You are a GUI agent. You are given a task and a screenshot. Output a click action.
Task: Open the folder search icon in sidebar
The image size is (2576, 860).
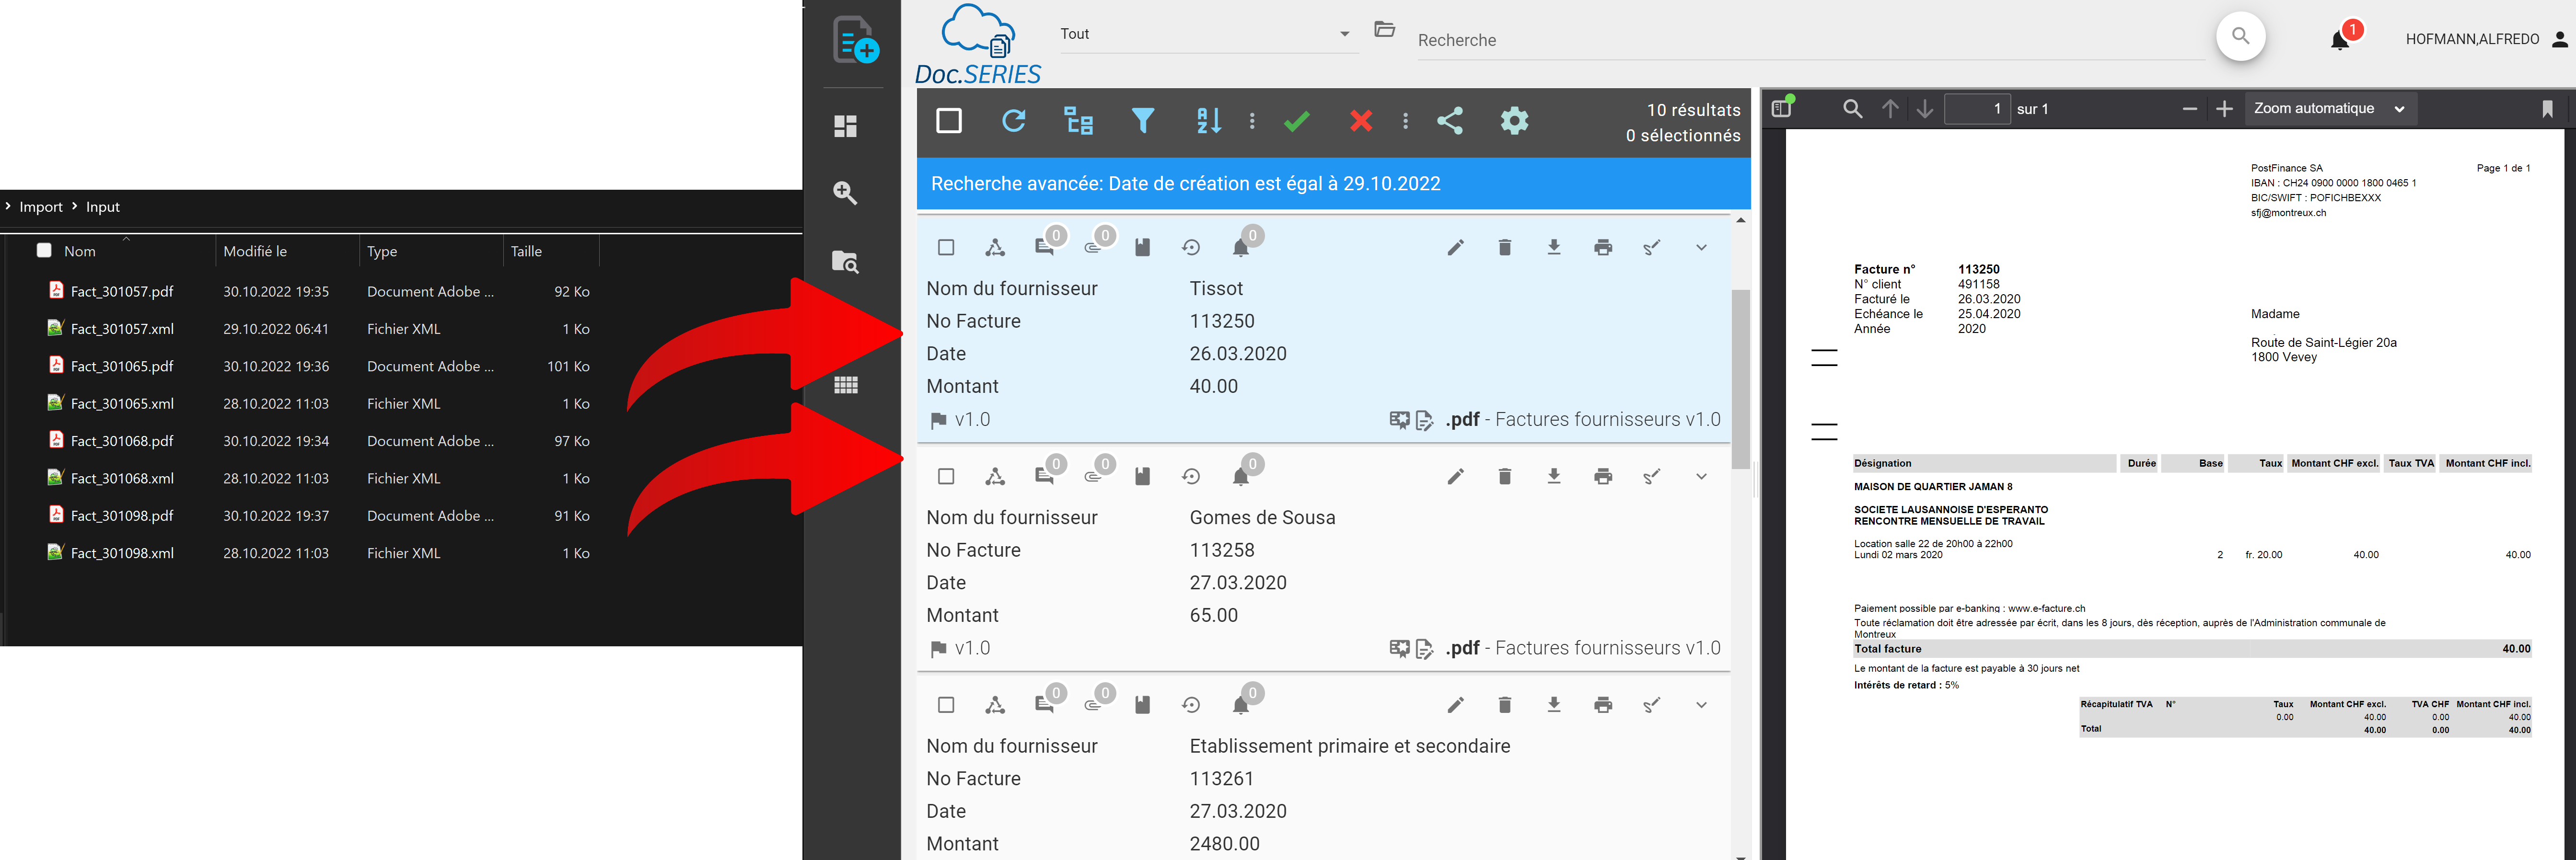pos(846,262)
